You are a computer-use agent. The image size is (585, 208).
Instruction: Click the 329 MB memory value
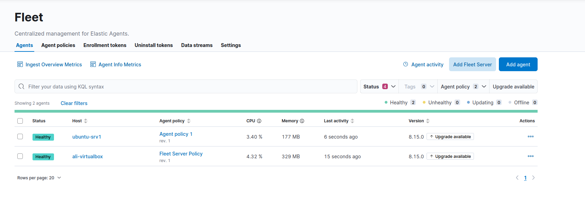(291, 157)
